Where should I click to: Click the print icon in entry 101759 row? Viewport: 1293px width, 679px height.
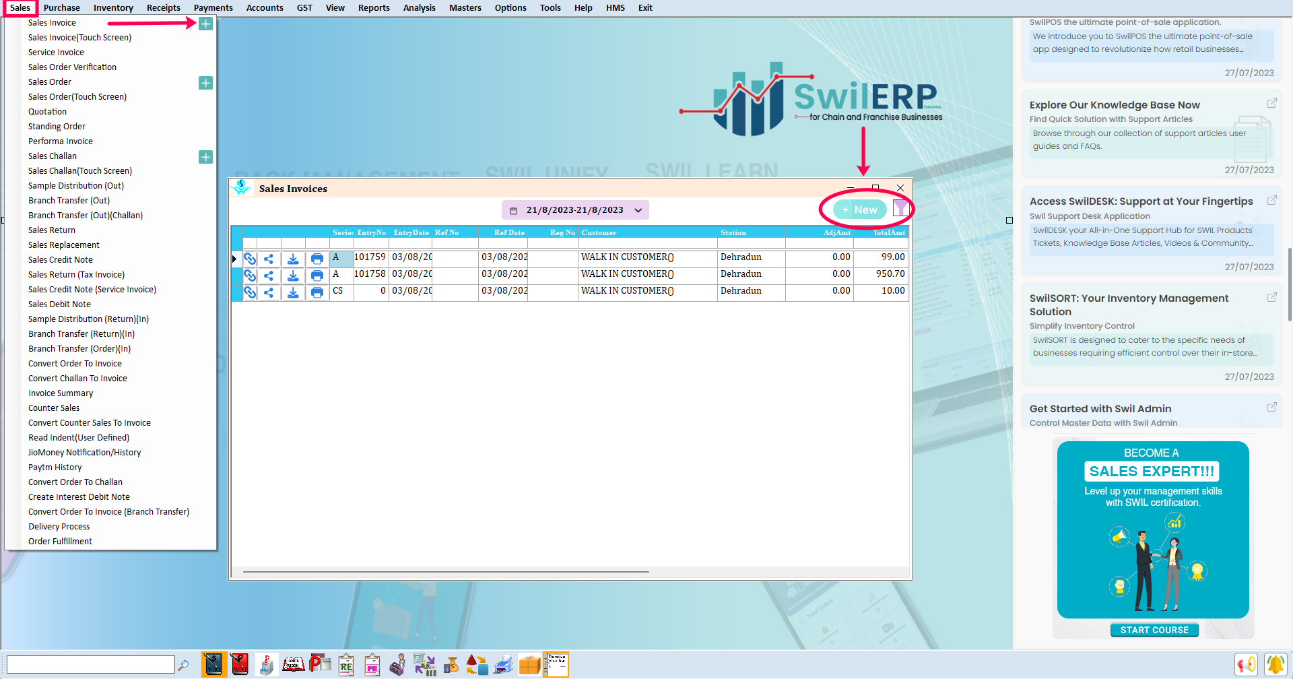[x=317, y=259]
